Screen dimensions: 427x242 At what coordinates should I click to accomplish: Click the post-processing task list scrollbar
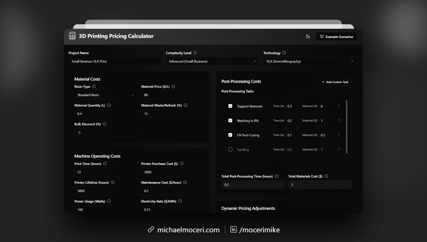[x=347, y=127]
